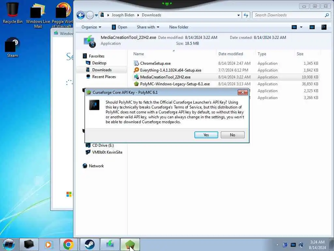This screenshot has width=334, height=251.
Task: Open Action Center flag tray icon
Action: pyautogui.click(x=285, y=244)
